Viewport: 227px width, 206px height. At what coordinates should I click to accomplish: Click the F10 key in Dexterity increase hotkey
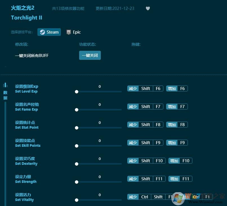coord(186,161)
